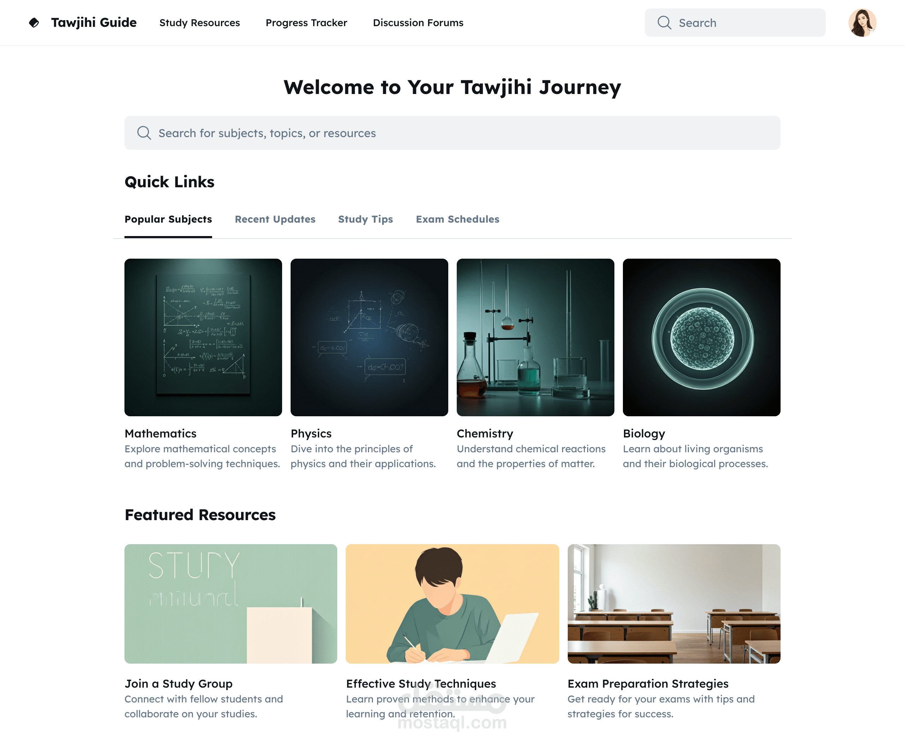This screenshot has height=747, width=905.
Task: Go to Progress Tracker page
Action: 306,22
